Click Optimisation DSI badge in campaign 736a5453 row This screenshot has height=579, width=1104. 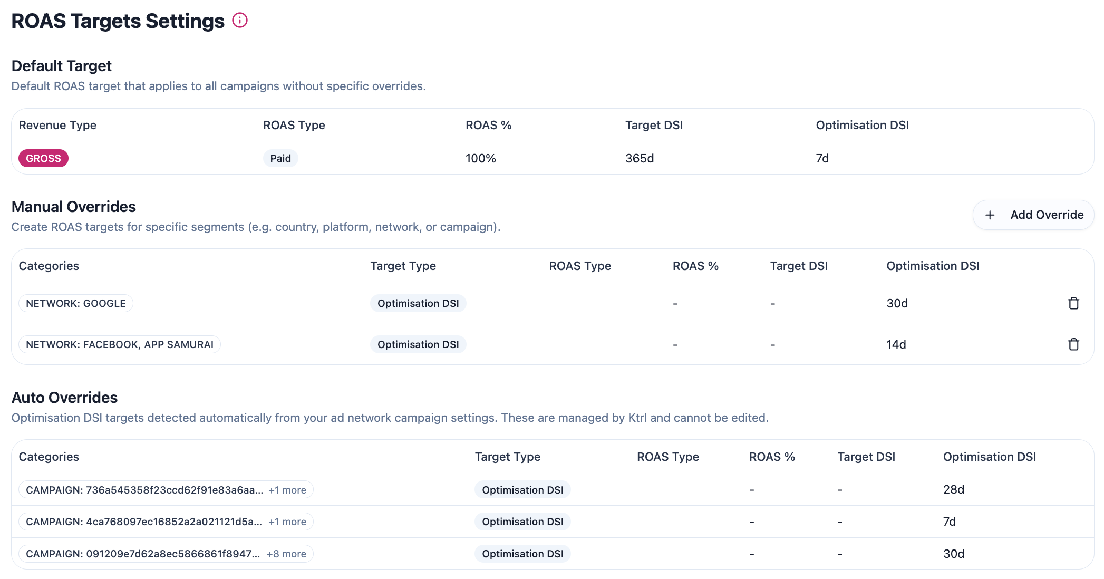[x=522, y=490]
